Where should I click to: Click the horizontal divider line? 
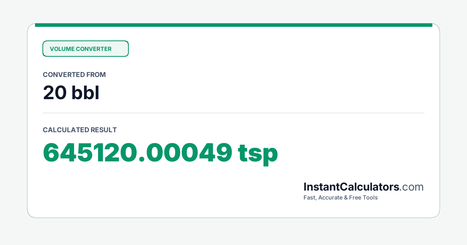(x=233, y=113)
